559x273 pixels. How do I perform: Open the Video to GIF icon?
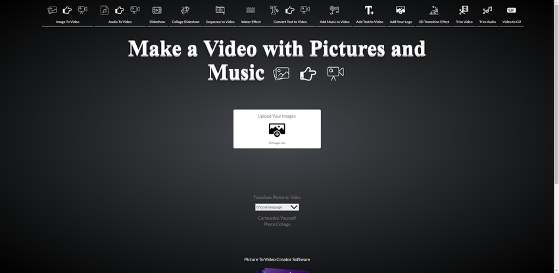[511, 10]
